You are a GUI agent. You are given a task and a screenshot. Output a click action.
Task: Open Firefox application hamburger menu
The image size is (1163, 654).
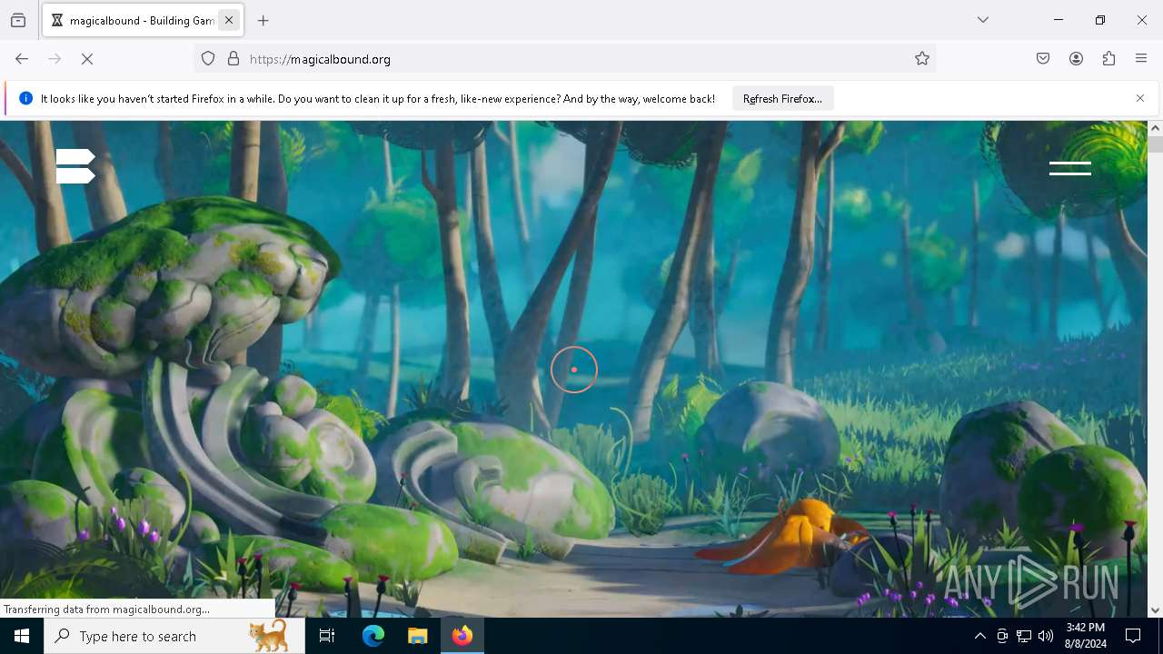(x=1141, y=59)
